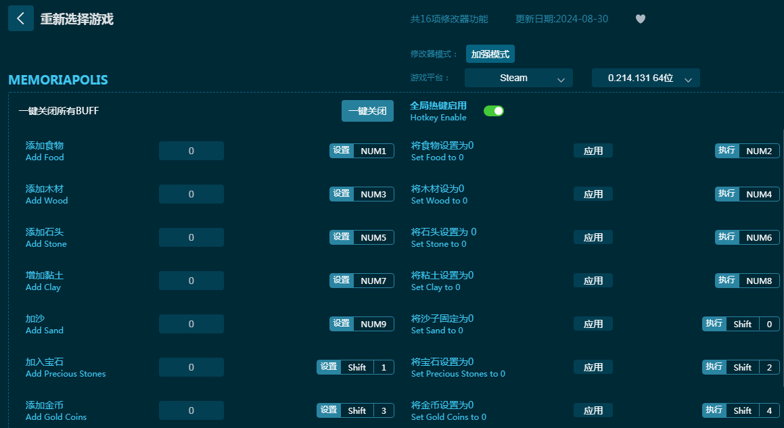Set hotkey for Add Food NUM1

point(342,151)
